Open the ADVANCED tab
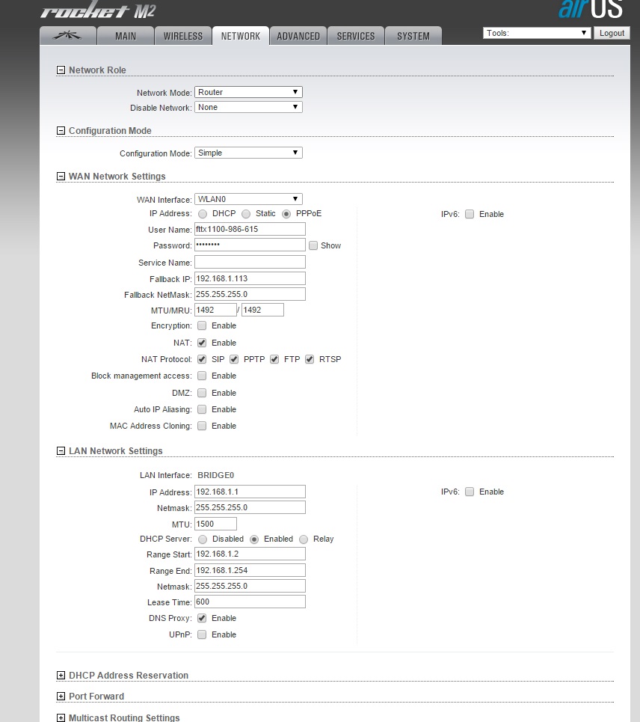 (x=298, y=36)
